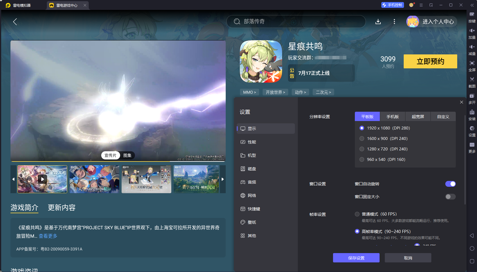Click the 手机控制 phone control button
477x272 pixels.
(392, 5)
